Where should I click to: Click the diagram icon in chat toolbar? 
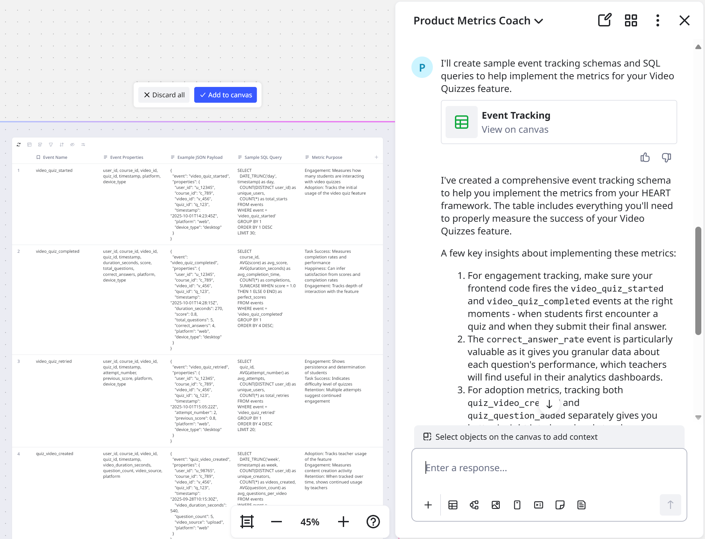pos(474,505)
